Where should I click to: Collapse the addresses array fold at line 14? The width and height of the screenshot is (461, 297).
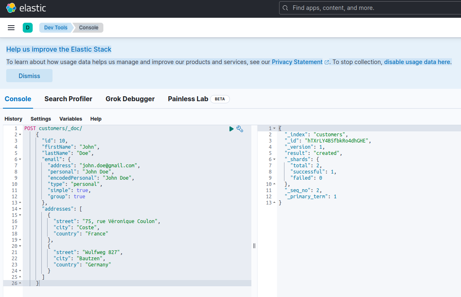[20, 209]
